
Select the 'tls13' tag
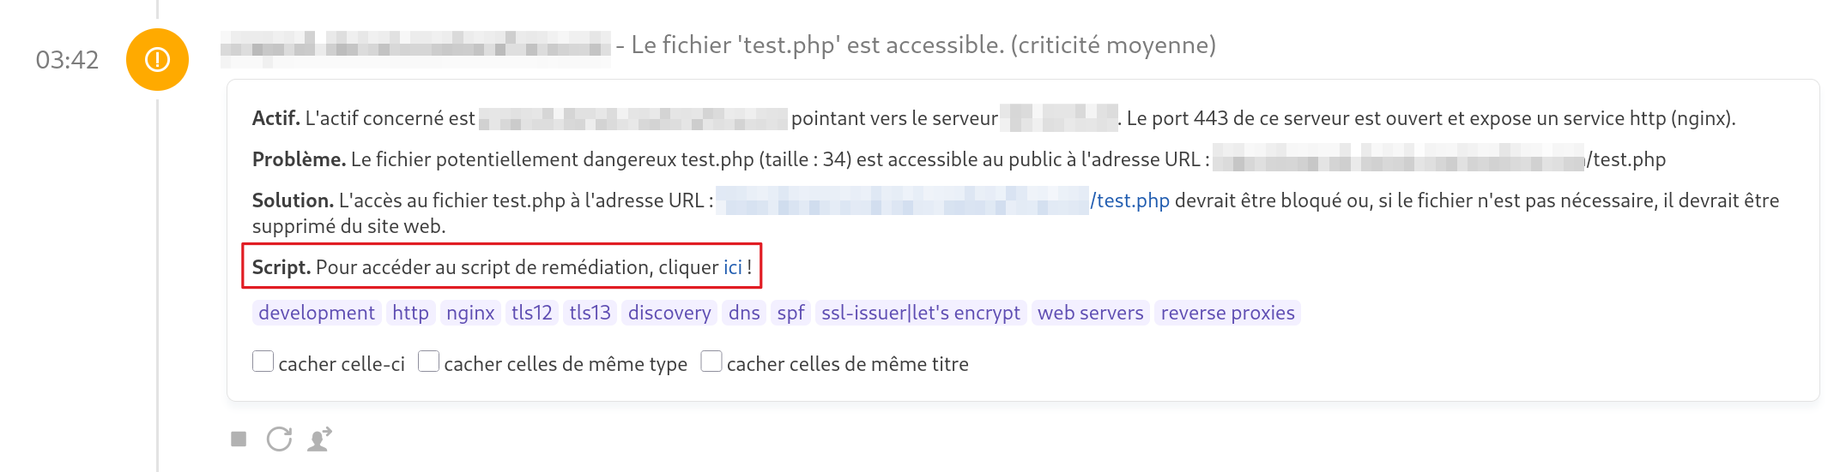point(590,314)
